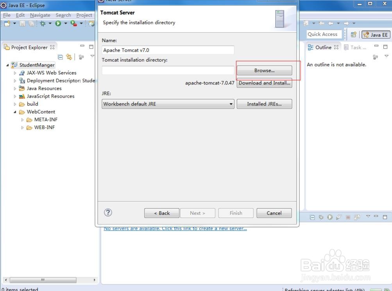This screenshot has width=392, height=291.
Task: Click the Outline panel maximize icon
Action: 385,47
